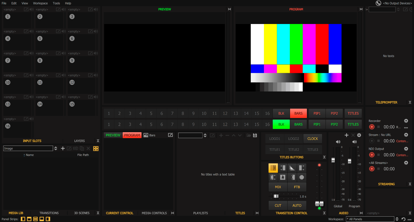Open NDI Output settings gear

[406, 149]
